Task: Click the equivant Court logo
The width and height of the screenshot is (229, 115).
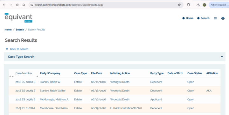Action: coord(18,18)
